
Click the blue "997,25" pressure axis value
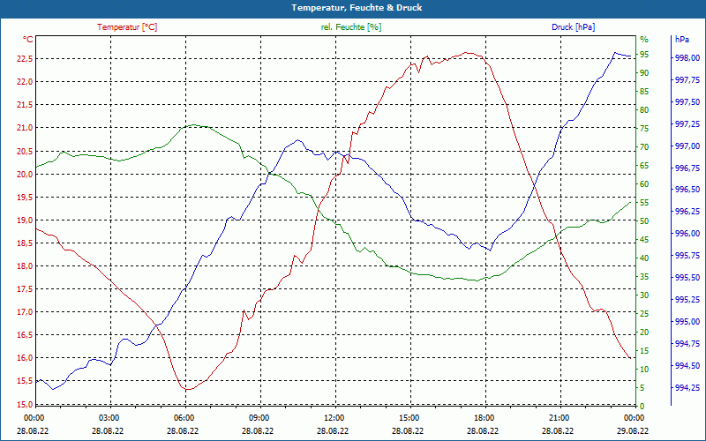pos(687,124)
